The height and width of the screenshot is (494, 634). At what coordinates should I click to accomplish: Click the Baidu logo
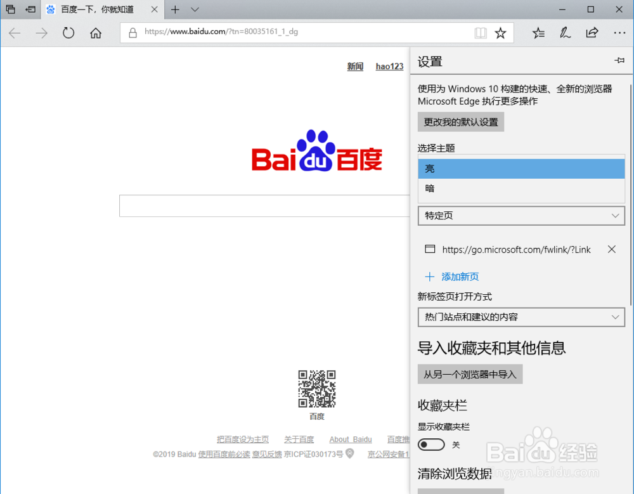pos(316,150)
